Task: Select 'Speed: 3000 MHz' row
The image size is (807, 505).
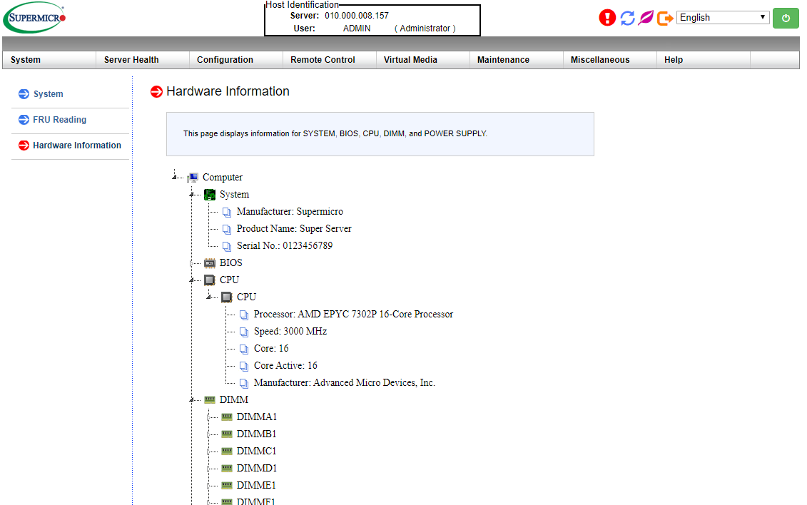Action: (290, 331)
